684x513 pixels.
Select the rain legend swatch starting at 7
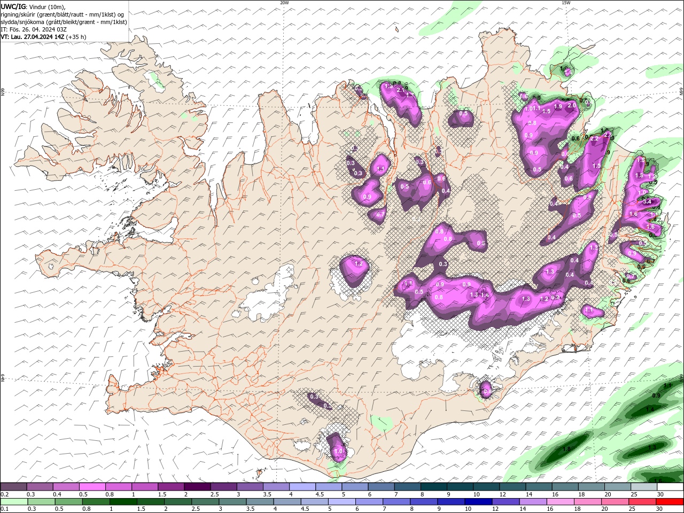click(x=396, y=502)
